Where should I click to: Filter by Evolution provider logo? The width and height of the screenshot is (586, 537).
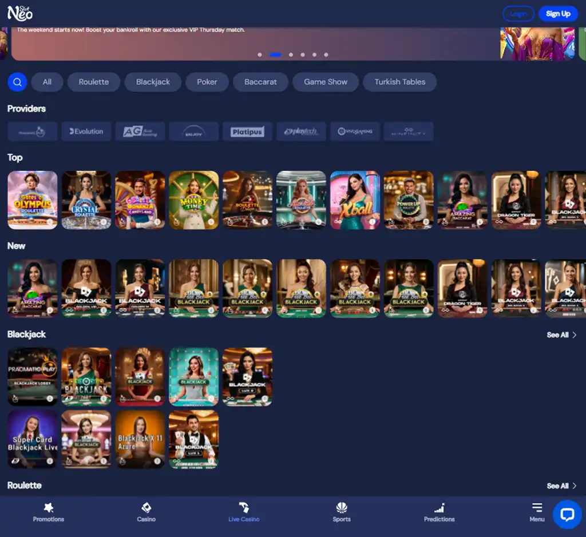pyautogui.click(x=86, y=132)
